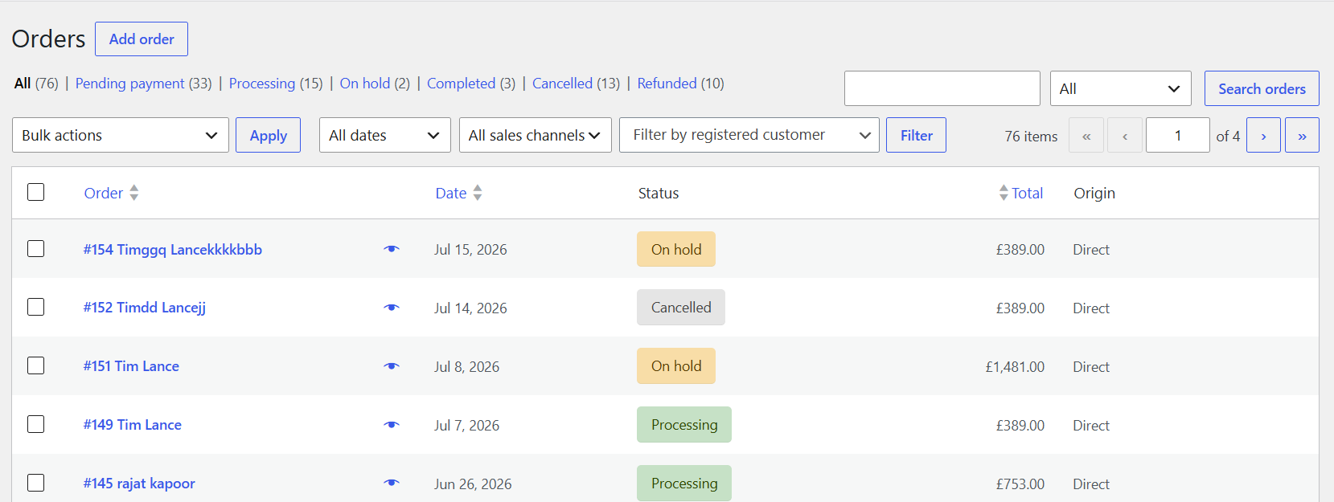This screenshot has height=502, width=1334.
Task: Jump to last page of orders
Action: tap(1302, 136)
